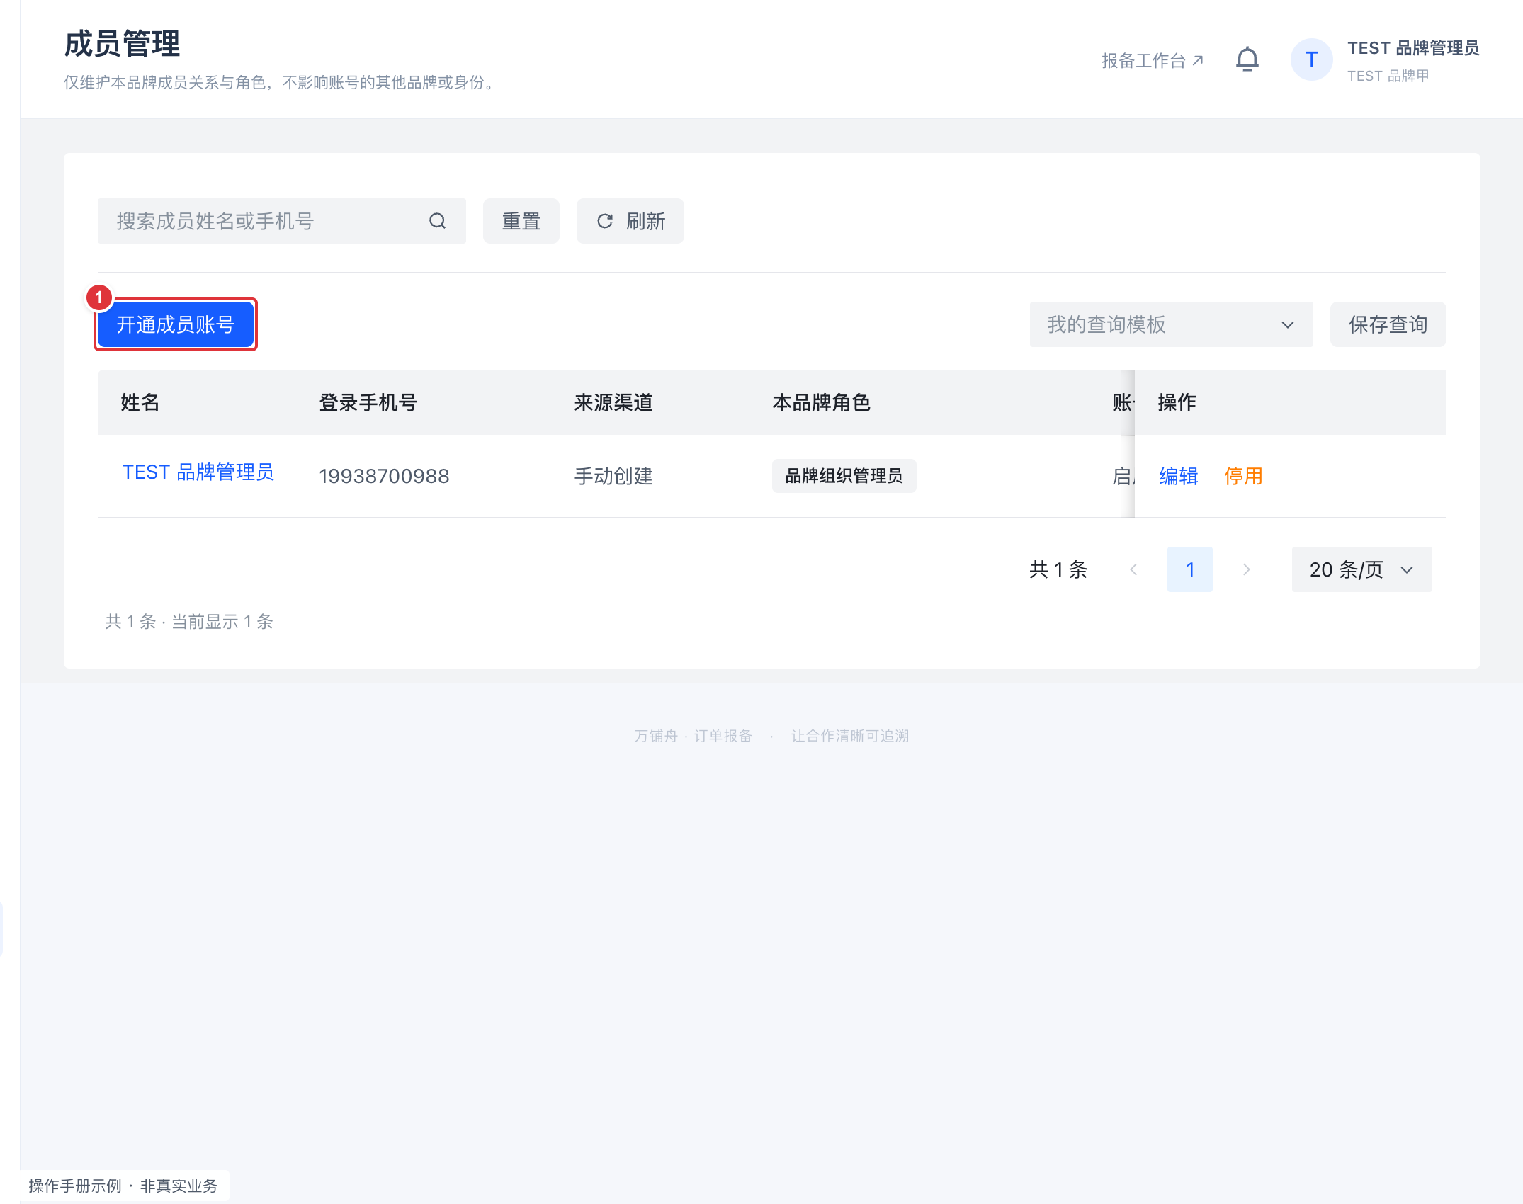Image resolution: width=1523 pixels, height=1204 pixels.
Task: Click the 共 1 条 pagination total
Action: coord(1058,569)
